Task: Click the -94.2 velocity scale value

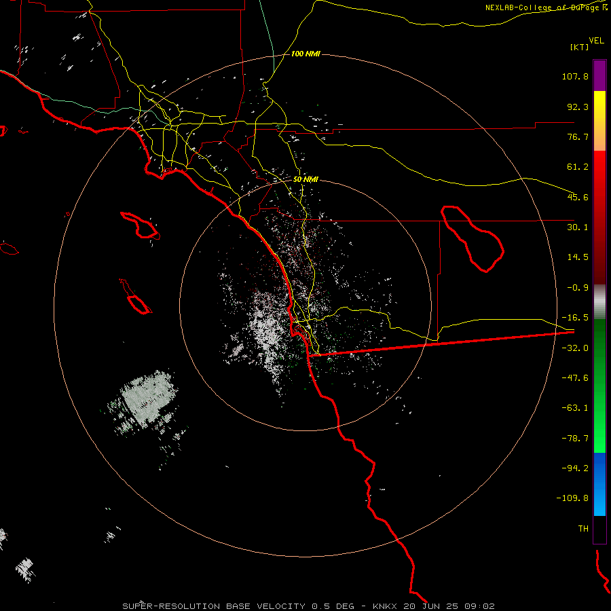Action: (575, 468)
